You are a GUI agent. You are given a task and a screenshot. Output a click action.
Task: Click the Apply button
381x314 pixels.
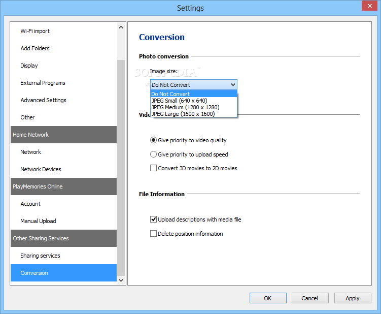click(x=353, y=298)
